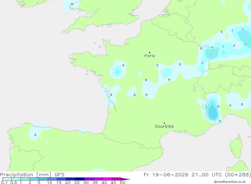Click the Dourbies city label
This screenshot has width=251, height=184.
click(x=164, y=126)
